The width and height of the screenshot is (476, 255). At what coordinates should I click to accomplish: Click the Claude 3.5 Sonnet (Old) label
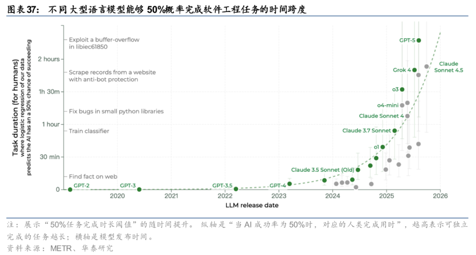click(322, 169)
